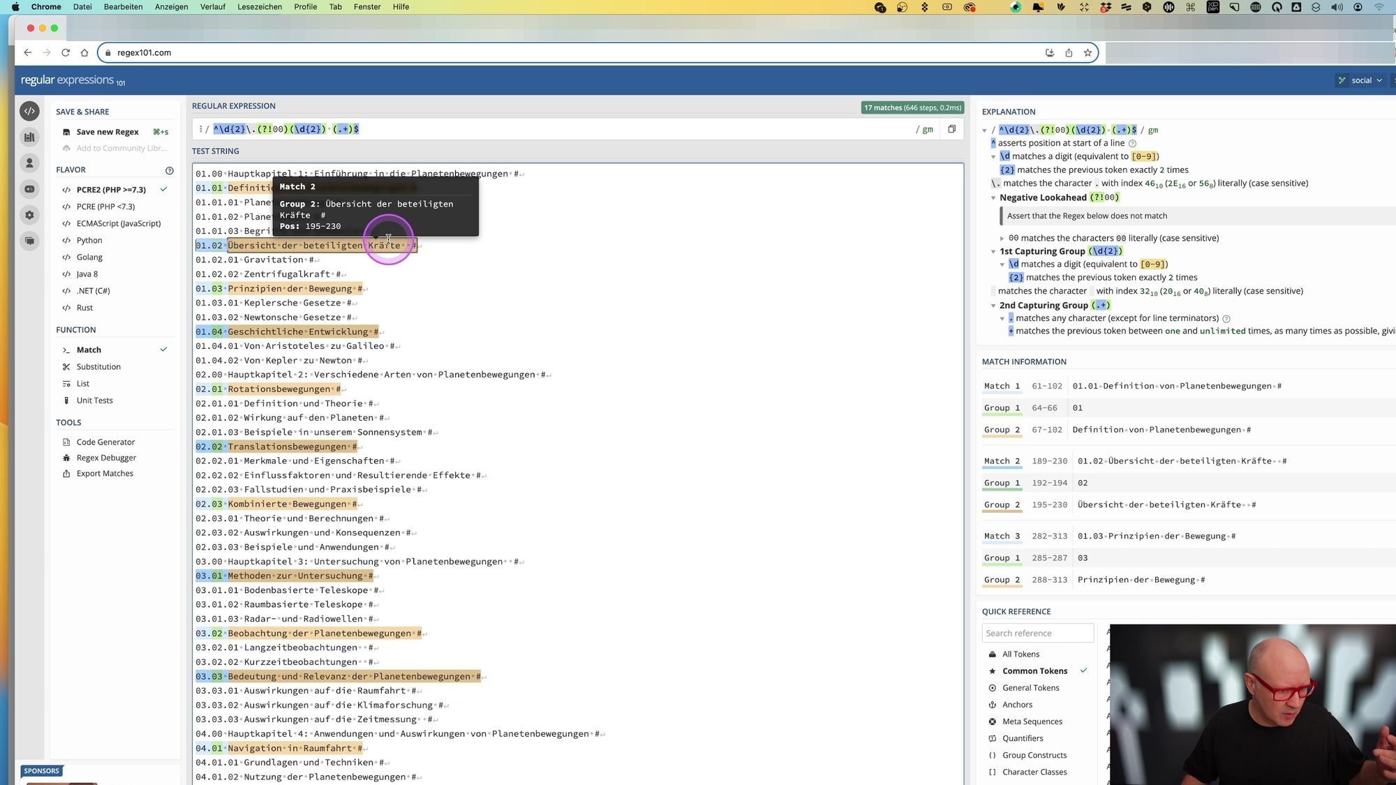Click the share icon in address bar

pyautogui.click(x=1069, y=52)
